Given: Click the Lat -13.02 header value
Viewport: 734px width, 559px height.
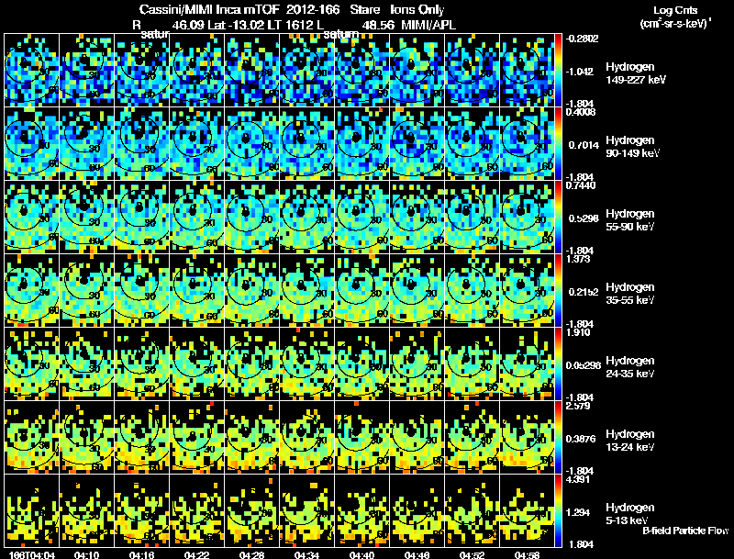Looking at the screenshot, I should 236,25.
